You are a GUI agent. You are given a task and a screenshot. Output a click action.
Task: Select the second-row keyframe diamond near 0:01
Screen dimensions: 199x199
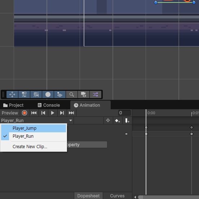[191, 134]
